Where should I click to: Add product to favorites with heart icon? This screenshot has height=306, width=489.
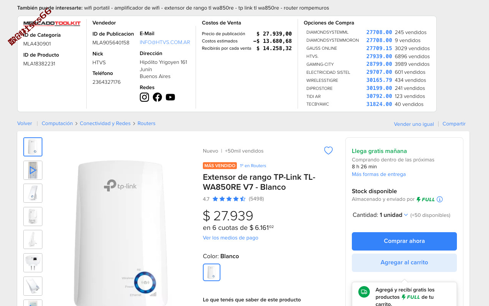click(329, 151)
